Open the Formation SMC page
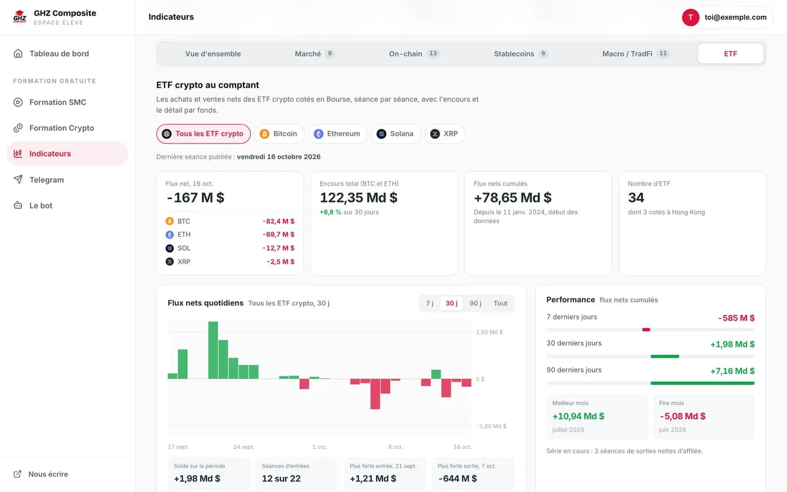The width and height of the screenshot is (787, 492). 67,102
